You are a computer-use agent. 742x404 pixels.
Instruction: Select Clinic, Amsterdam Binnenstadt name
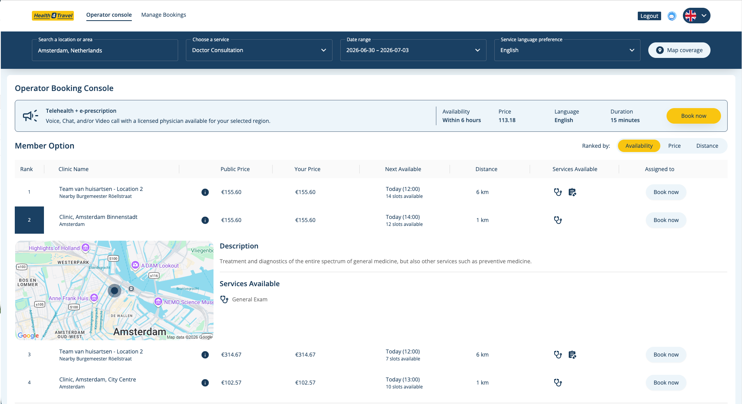click(x=98, y=217)
